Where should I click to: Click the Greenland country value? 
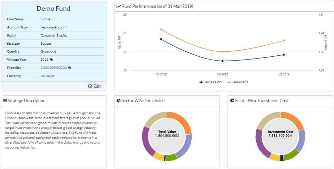(48, 52)
